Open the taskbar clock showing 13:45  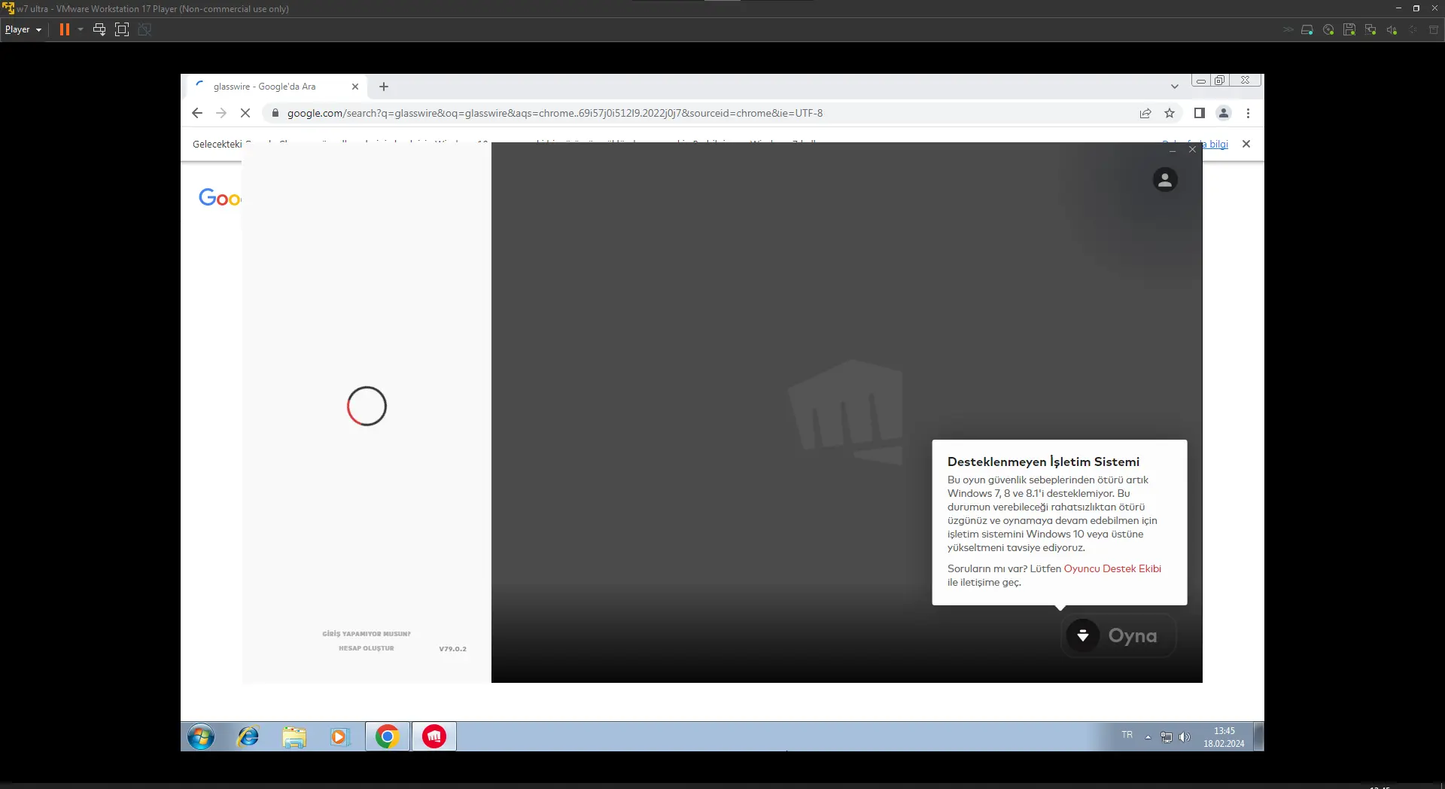click(x=1224, y=737)
